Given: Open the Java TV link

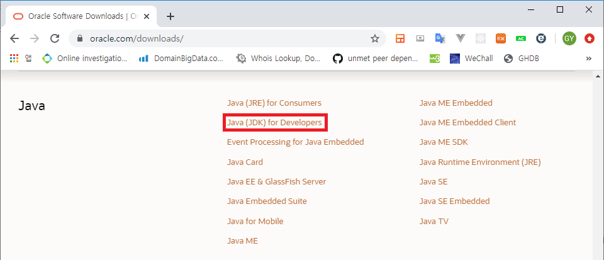Looking at the screenshot, I should 434,221.
